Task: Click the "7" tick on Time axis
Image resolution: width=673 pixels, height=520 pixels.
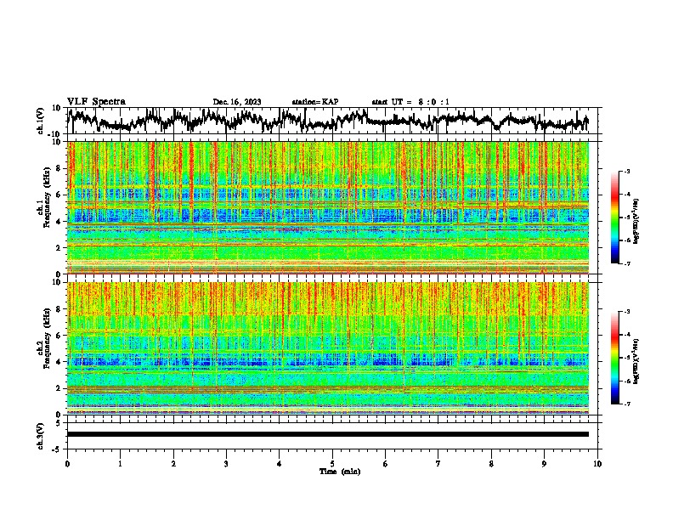Action: (438, 464)
